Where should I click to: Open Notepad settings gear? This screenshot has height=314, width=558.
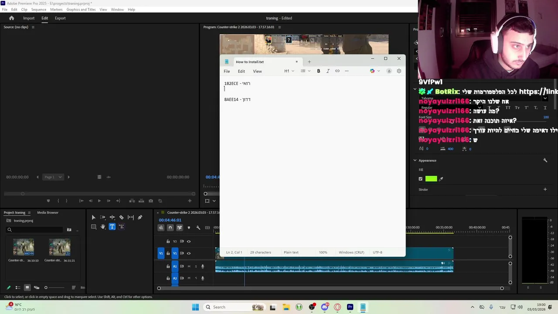(399, 71)
